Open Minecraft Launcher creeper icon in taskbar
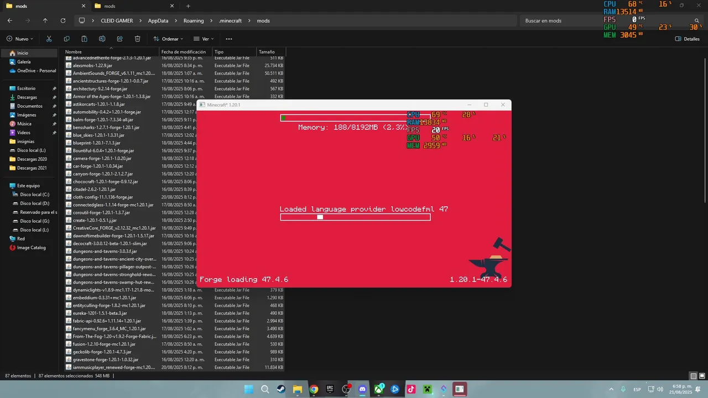Image resolution: width=708 pixels, height=398 pixels. [427, 389]
